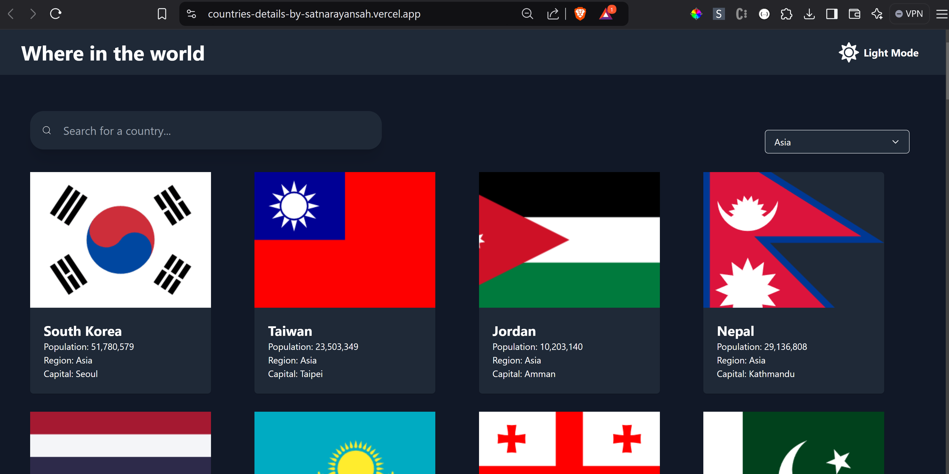The image size is (949, 474).
Task: View browser downloads
Action: click(809, 14)
